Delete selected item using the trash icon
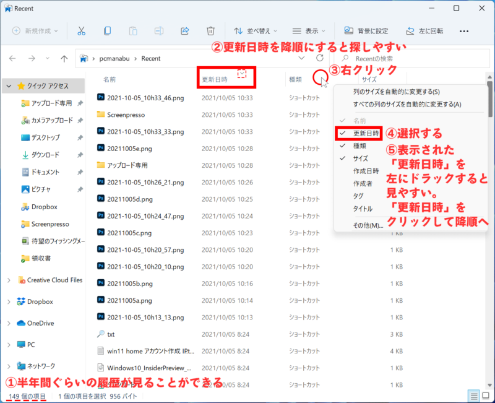This screenshot has width=495, height=403. [x=210, y=30]
